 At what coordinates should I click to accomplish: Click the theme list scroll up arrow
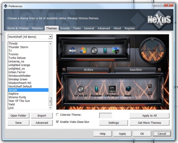tap(50, 44)
